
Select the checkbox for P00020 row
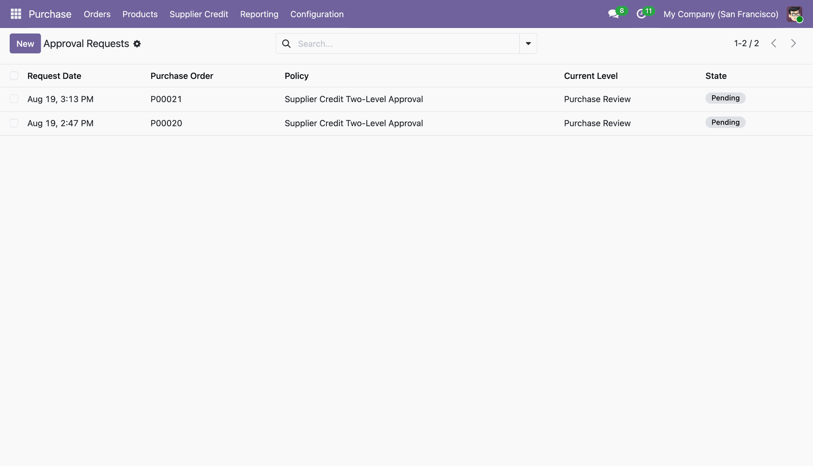14,123
